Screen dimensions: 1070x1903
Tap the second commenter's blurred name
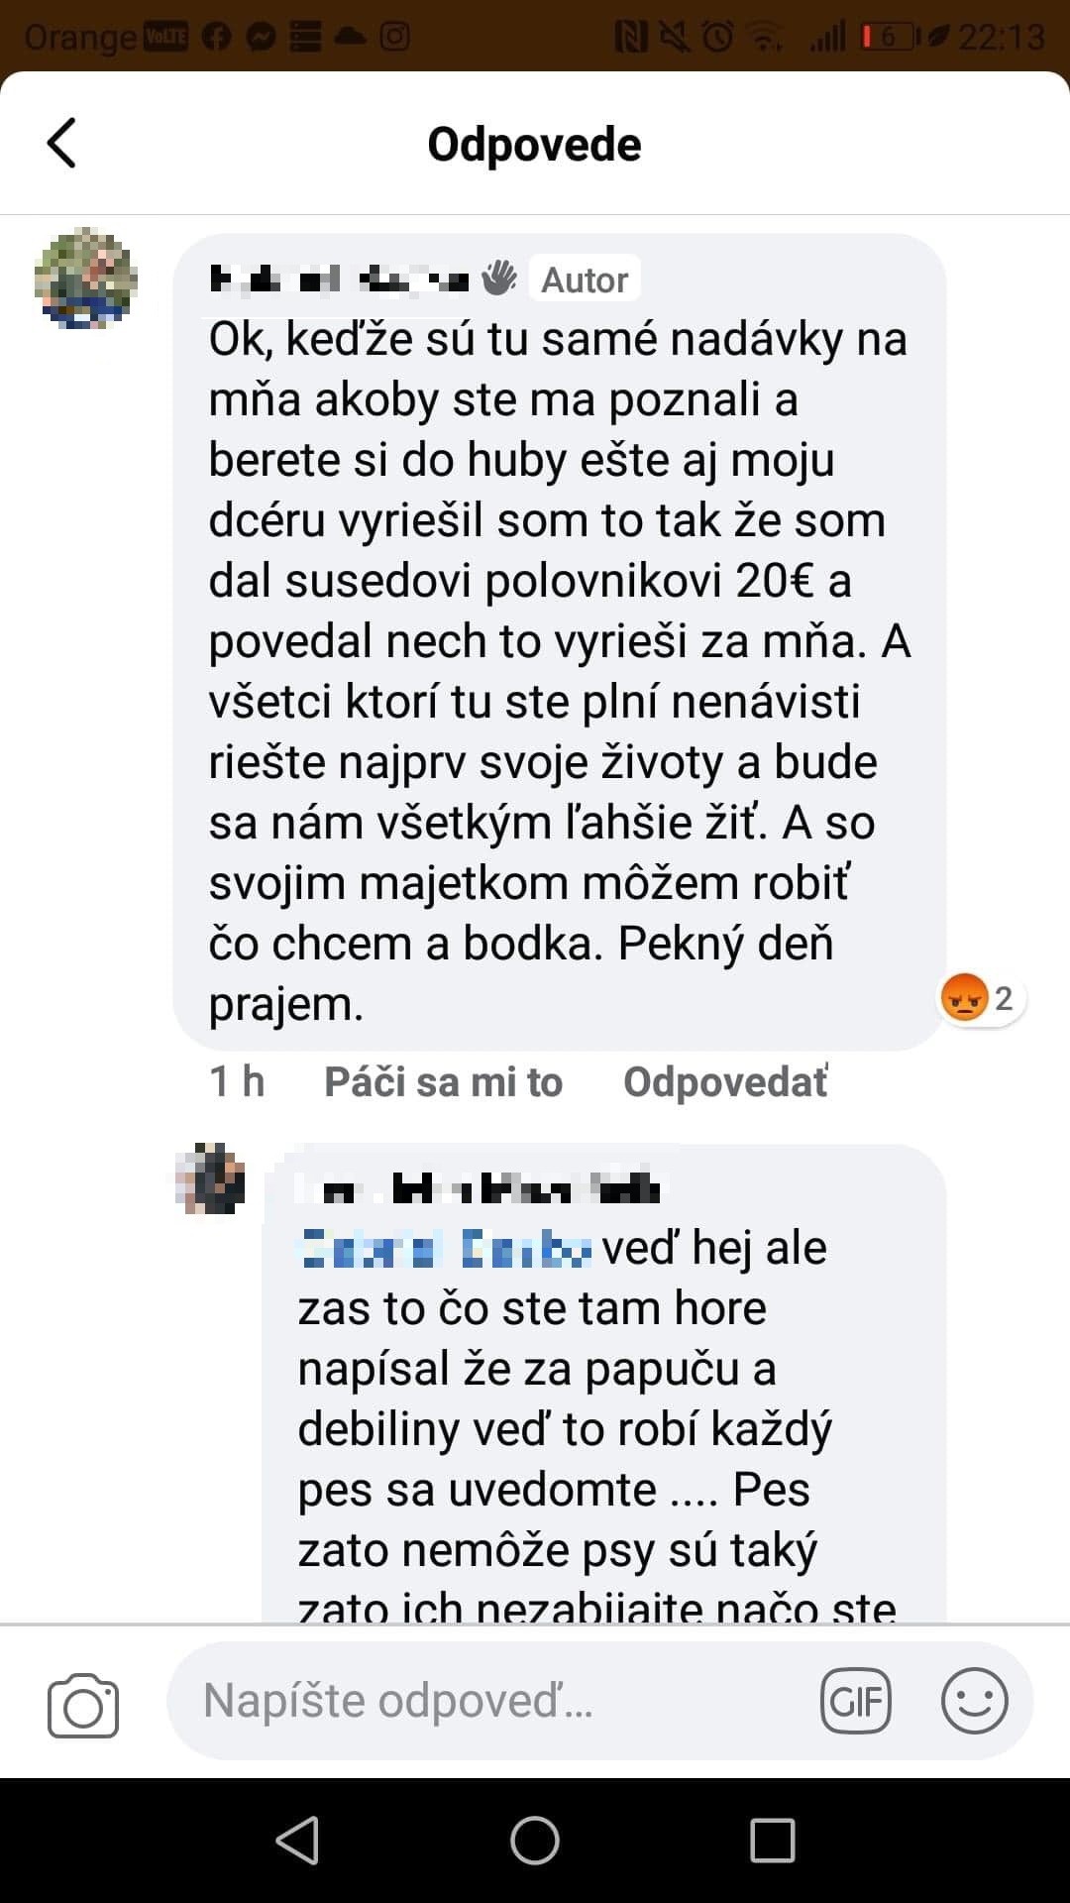[485, 1187]
